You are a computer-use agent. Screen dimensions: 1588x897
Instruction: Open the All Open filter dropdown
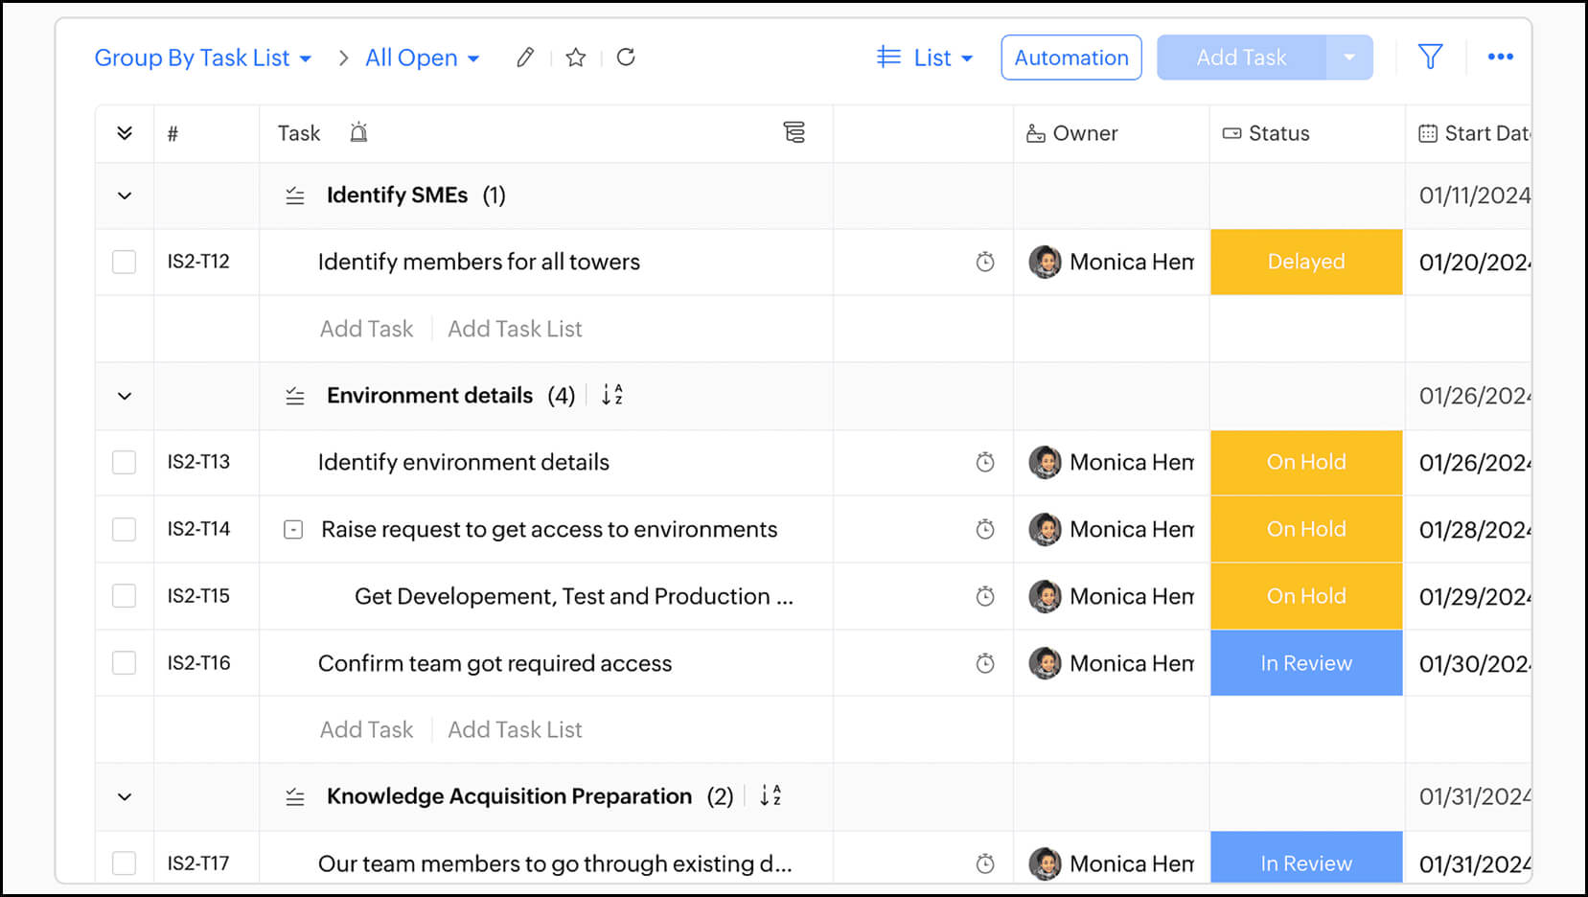(x=422, y=57)
